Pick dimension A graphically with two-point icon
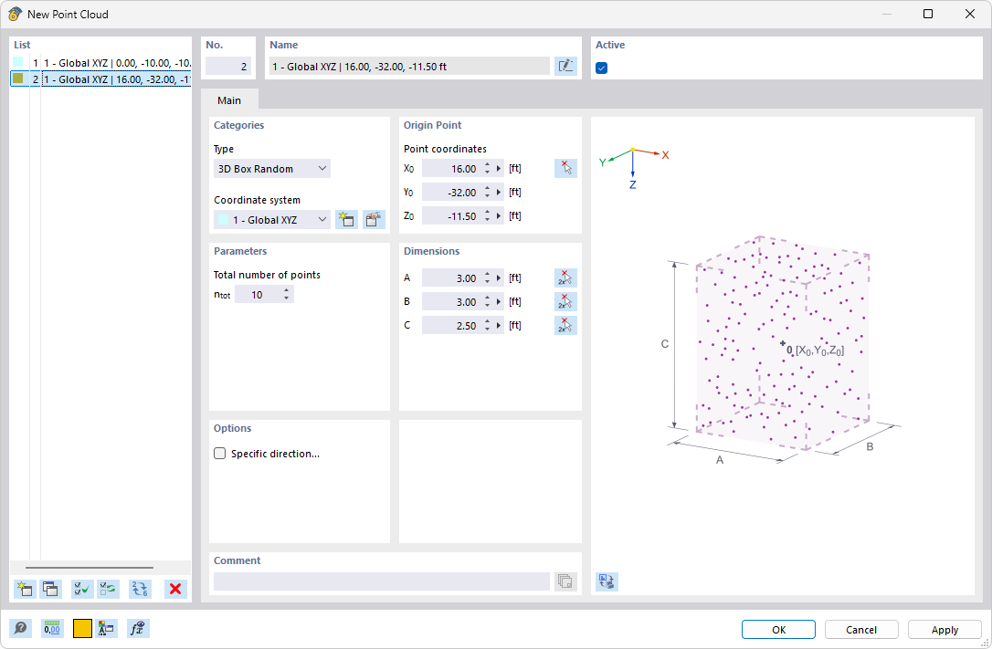The height and width of the screenshot is (649, 992). (x=565, y=278)
